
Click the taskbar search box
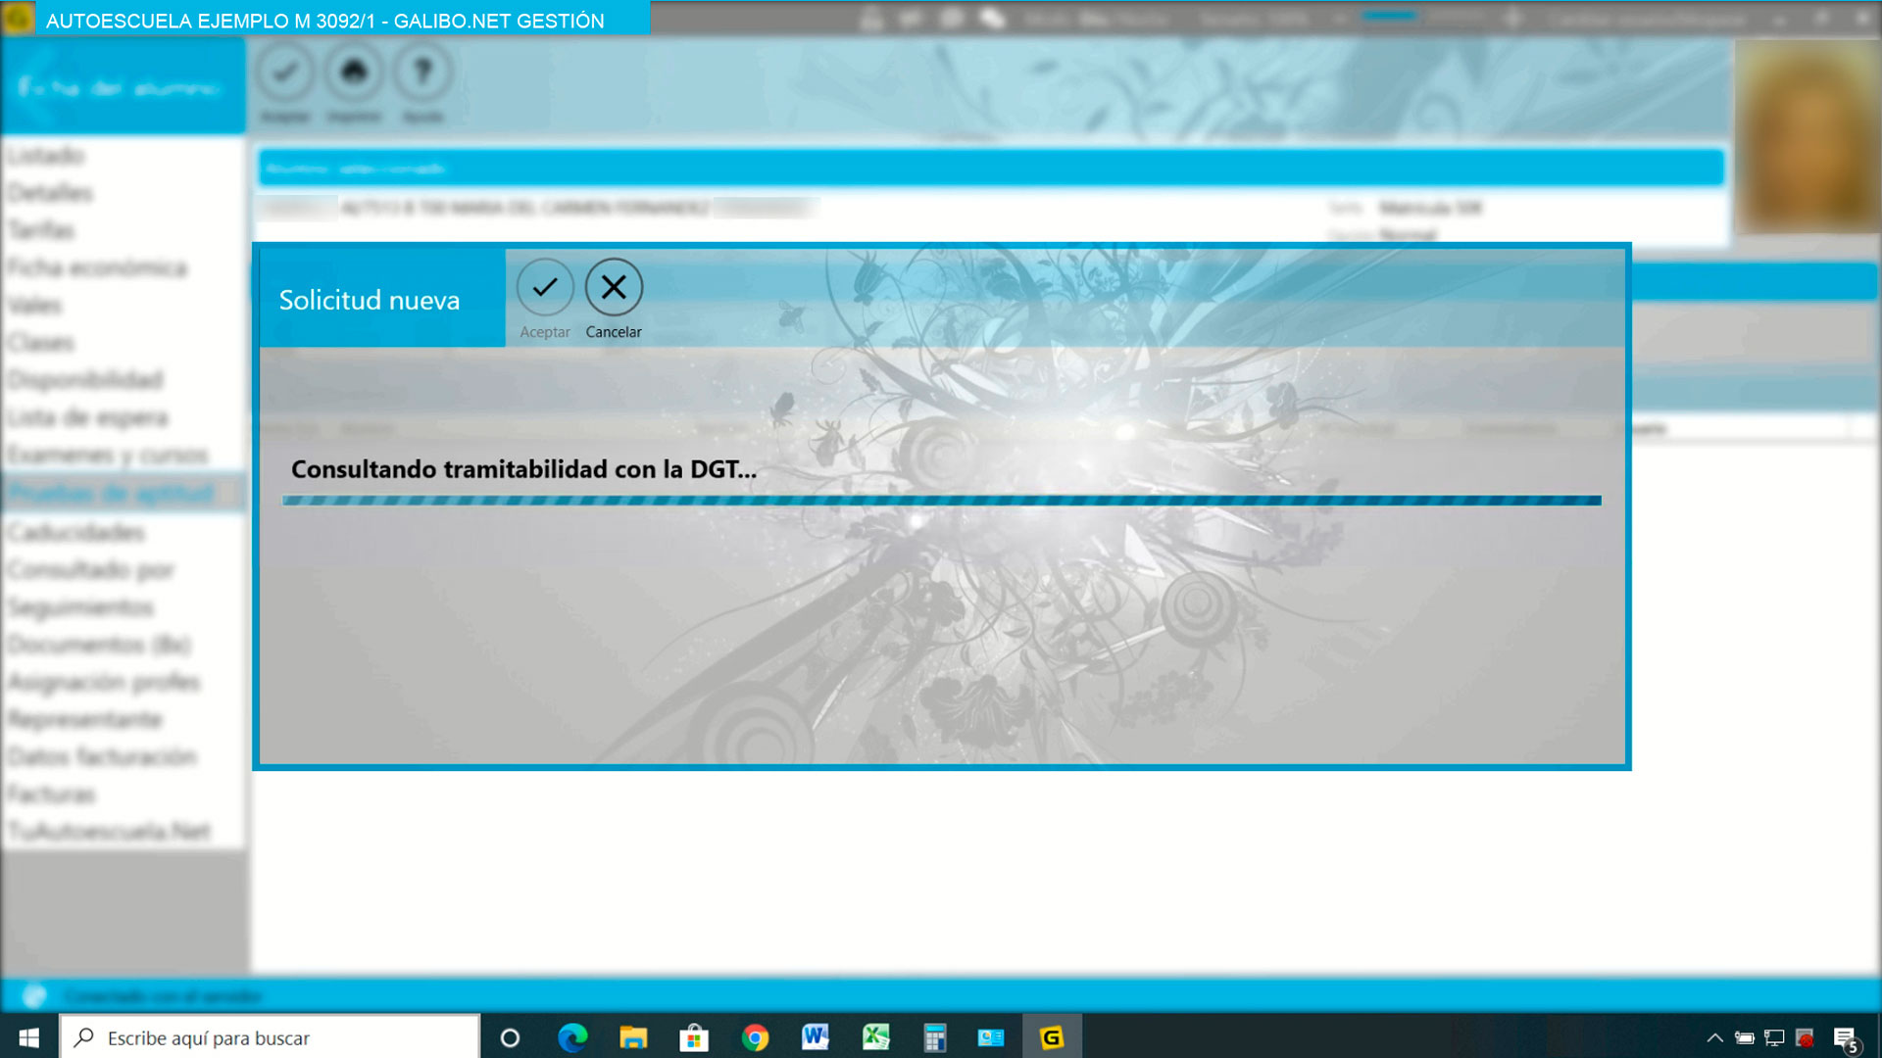270,1037
